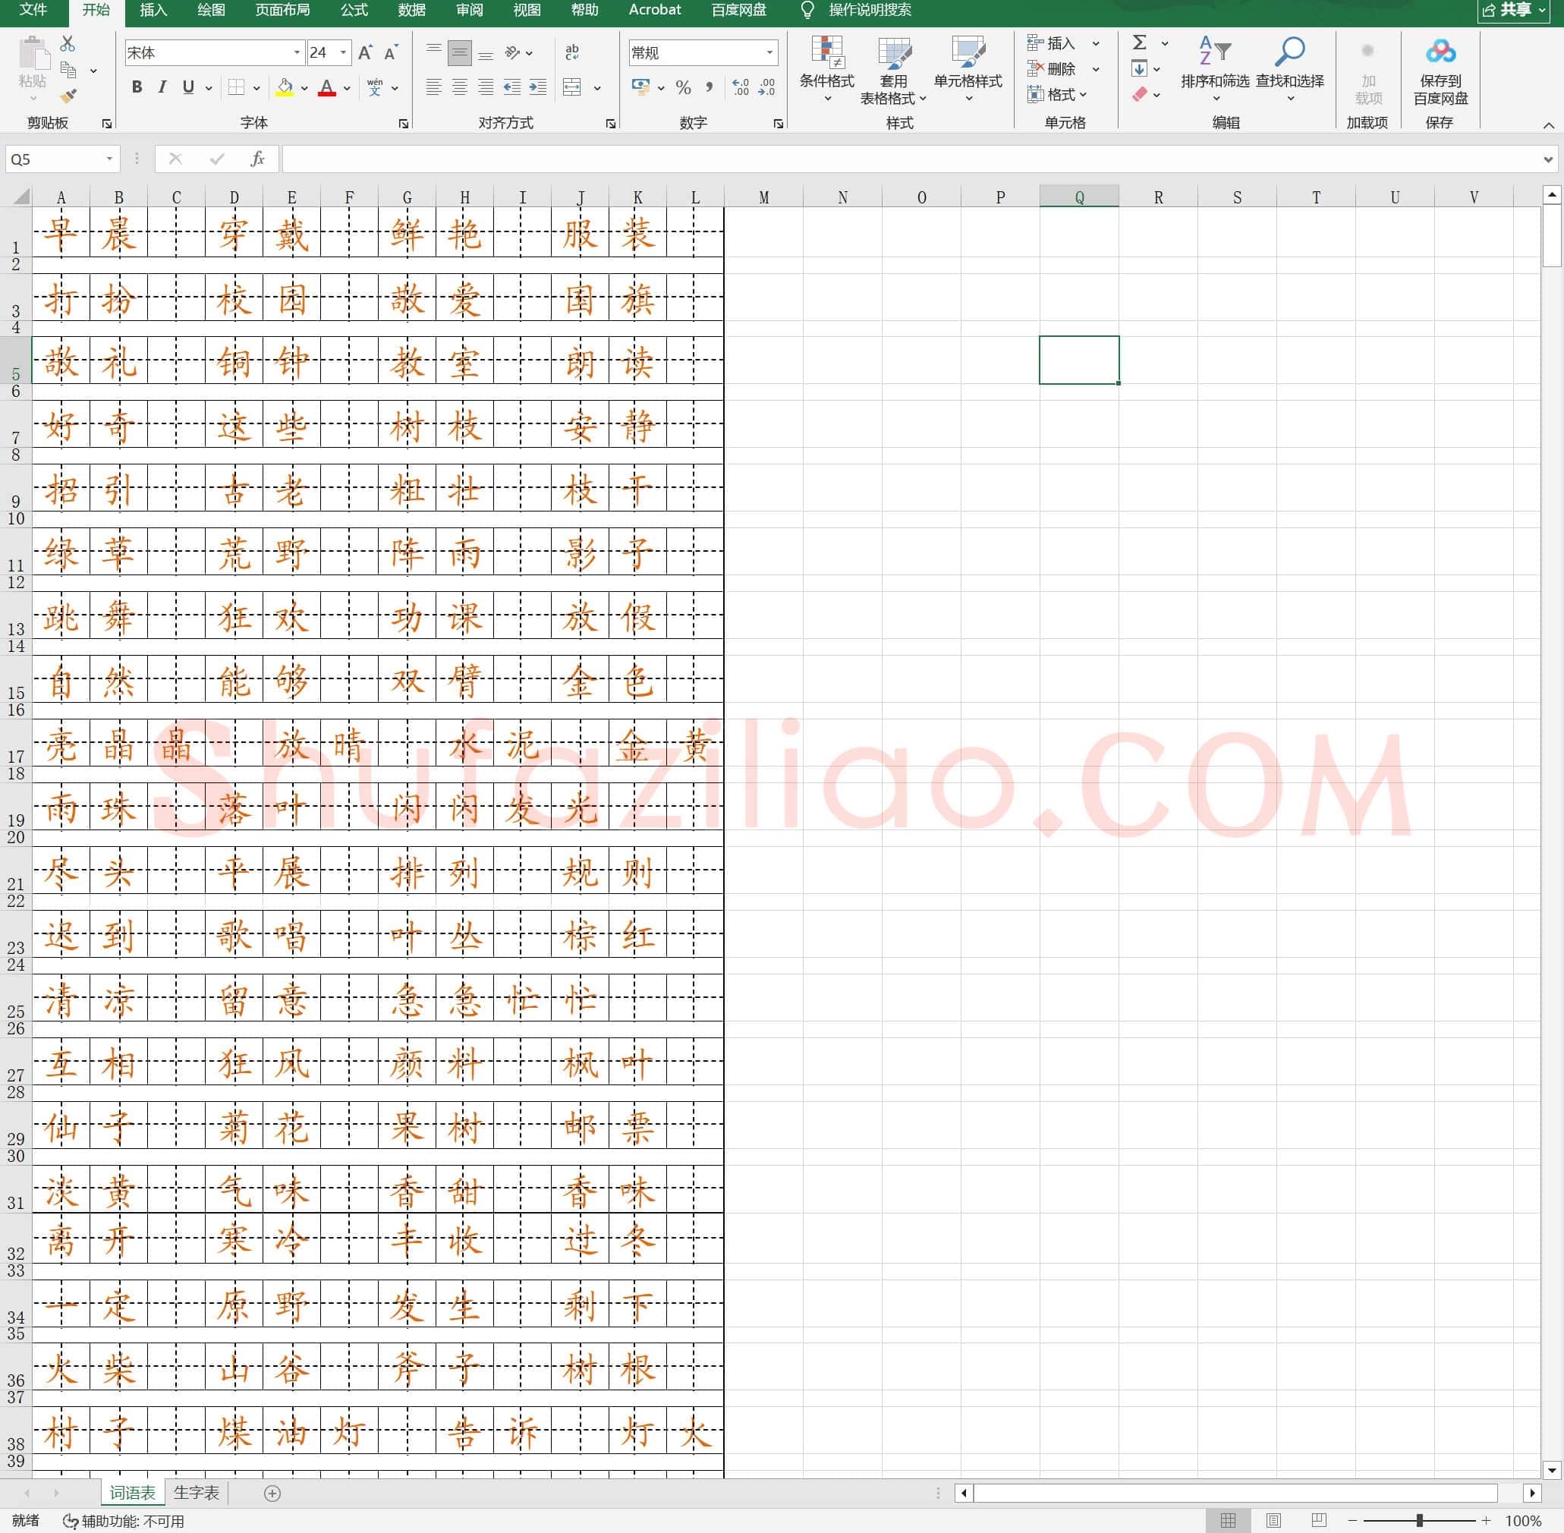Center text horizontally
Image resolution: width=1564 pixels, height=1533 pixels.
[460, 87]
